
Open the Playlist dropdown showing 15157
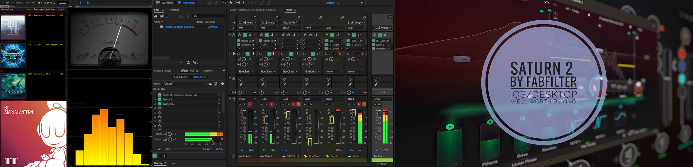(x=112, y=6)
